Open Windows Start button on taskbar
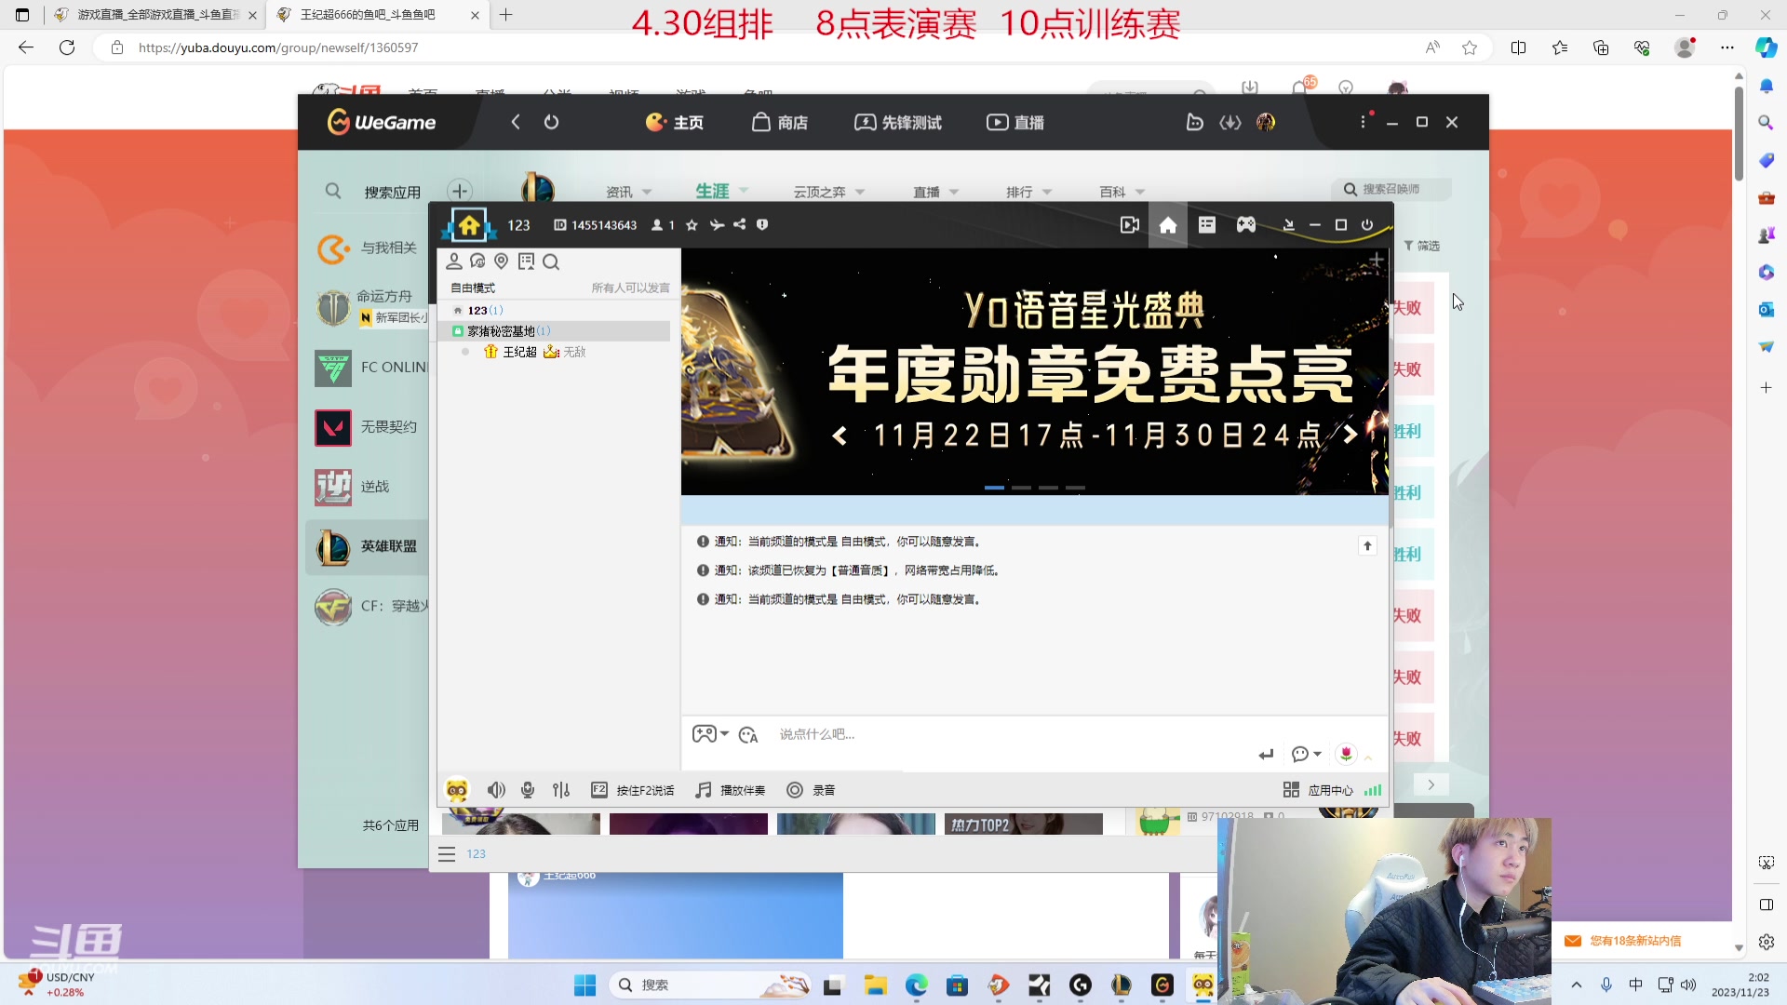1787x1005 pixels. tap(585, 985)
